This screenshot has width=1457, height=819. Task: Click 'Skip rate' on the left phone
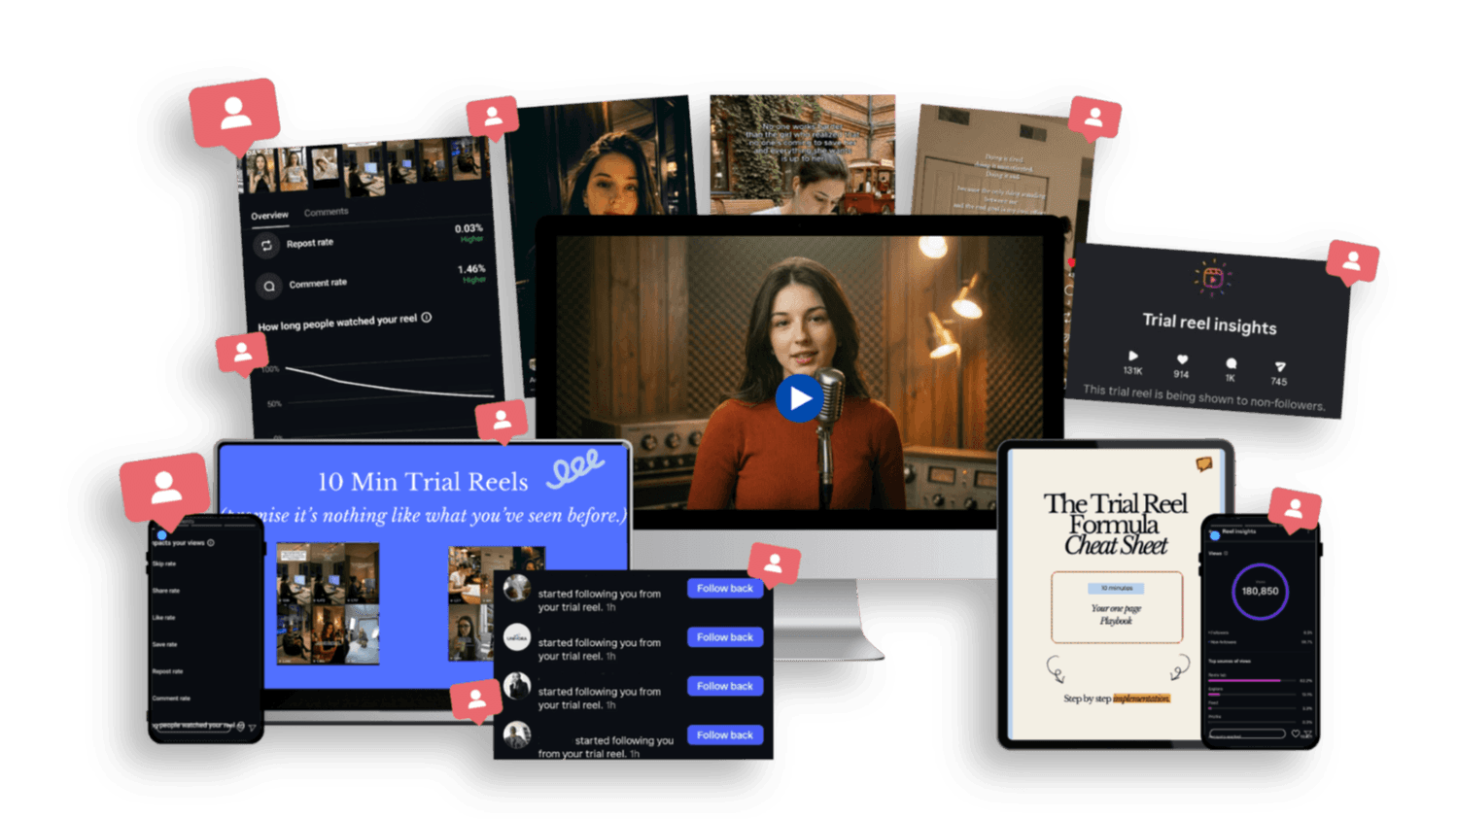[164, 563]
